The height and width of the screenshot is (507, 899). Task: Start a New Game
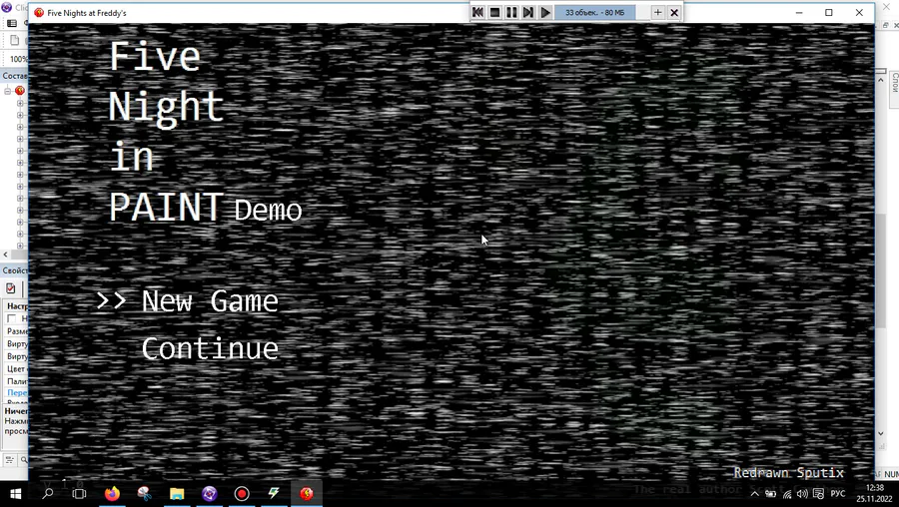(210, 301)
